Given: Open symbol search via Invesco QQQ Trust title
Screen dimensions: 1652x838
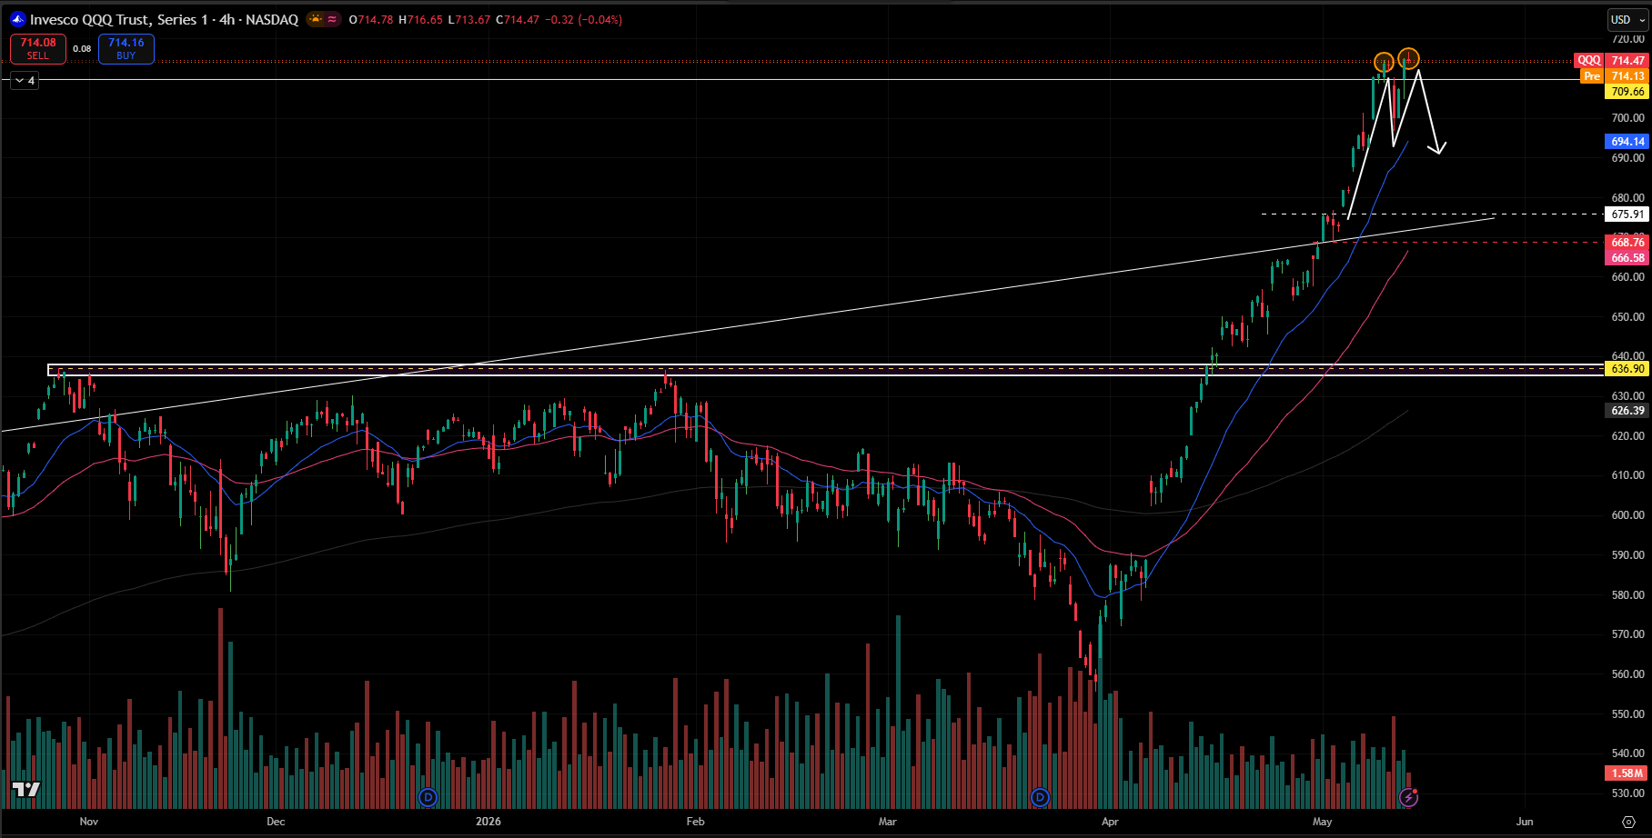Looking at the screenshot, I should (164, 19).
